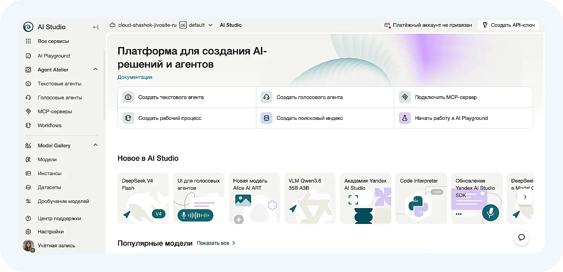
Task: Click the AI Studio spiral logo
Action: (28, 27)
